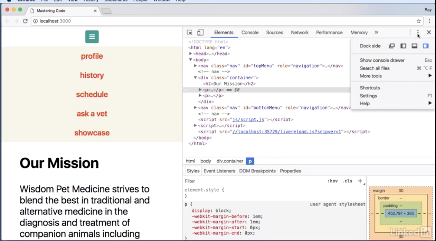Open the Event Listeners tab
The width and height of the screenshot is (436, 241).
pyautogui.click(x=219, y=171)
